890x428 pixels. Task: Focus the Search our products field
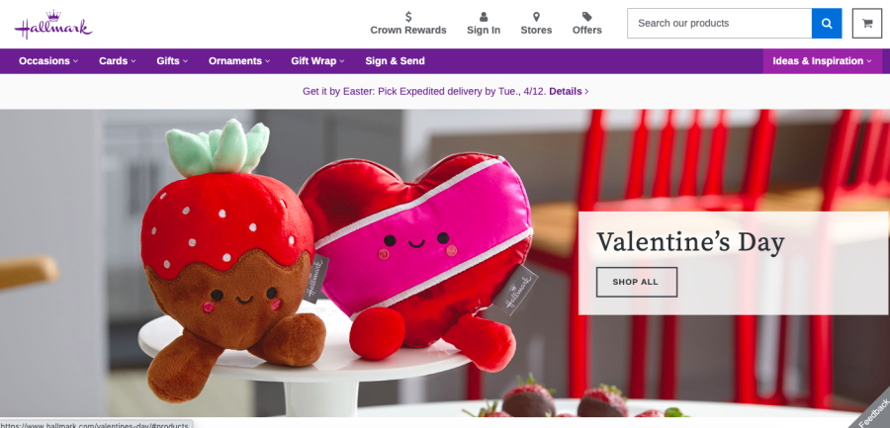719,24
